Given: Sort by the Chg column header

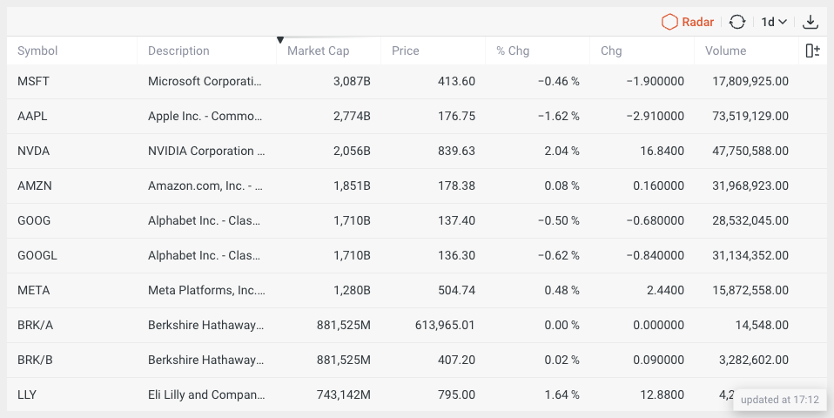Looking at the screenshot, I should (611, 51).
